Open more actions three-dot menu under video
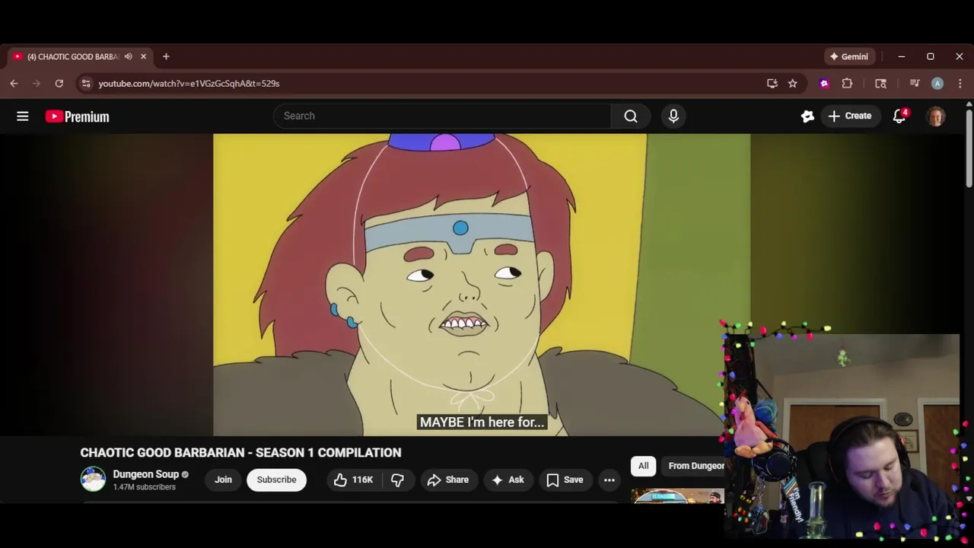Image resolution: width=974 pixels, height=548 pixels. click(609, 479)
